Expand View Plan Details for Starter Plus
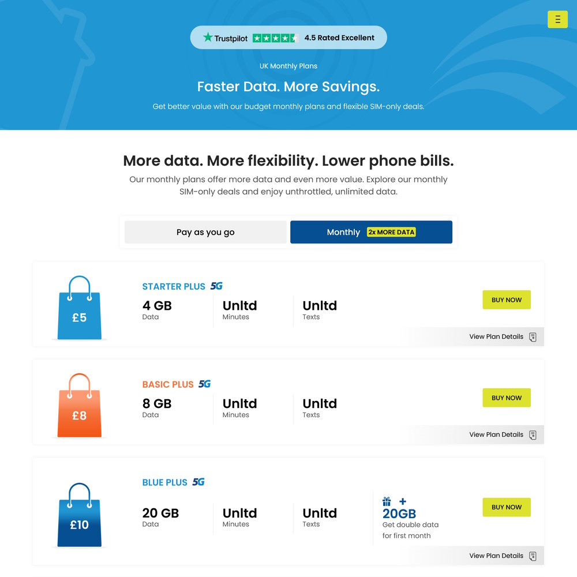This screenshot has width=577, height=577. coord(496,336)
